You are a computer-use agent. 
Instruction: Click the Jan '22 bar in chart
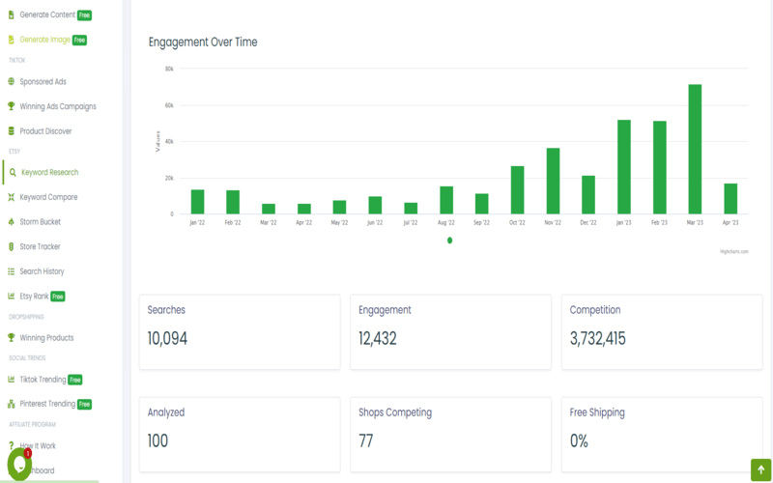(x=197, y=202)
